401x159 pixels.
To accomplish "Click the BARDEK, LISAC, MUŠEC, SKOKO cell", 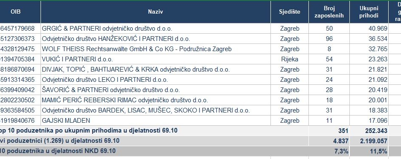I will pyautogui.click(x=155, y=110).
